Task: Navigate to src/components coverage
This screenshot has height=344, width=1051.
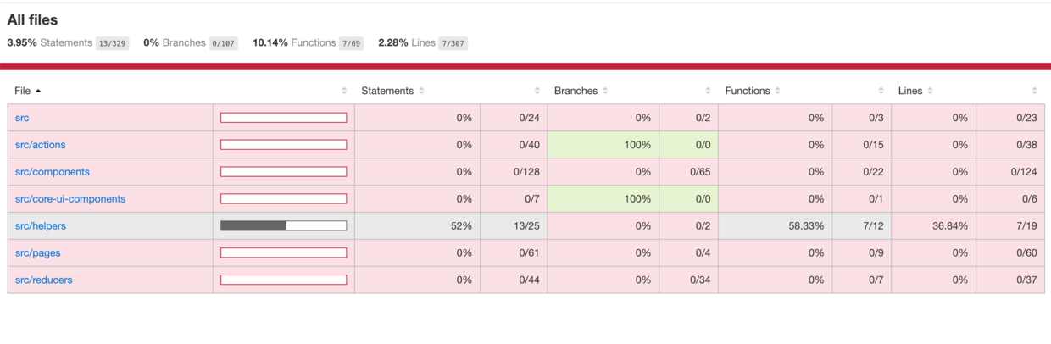Action: click(x=53, y=172)
